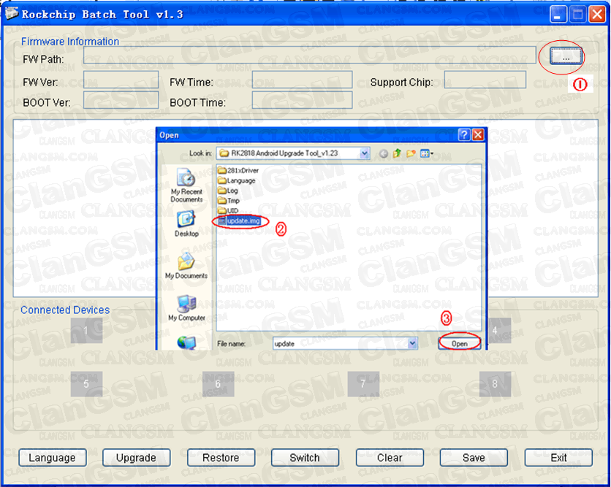
Task: Click the Language button
Action: pos(52,457)
